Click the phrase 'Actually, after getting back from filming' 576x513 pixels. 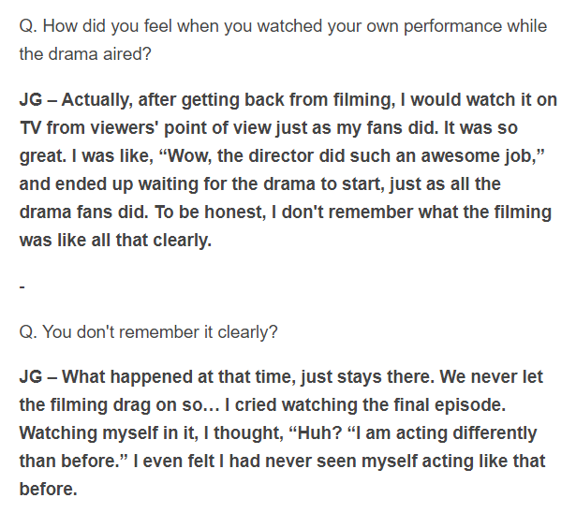[x=229, y=100]
